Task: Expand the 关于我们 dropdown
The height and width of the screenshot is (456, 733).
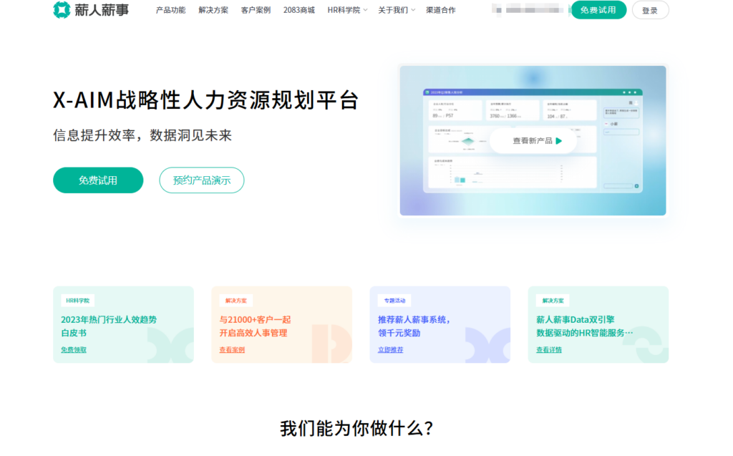Action: coord(394,10)
